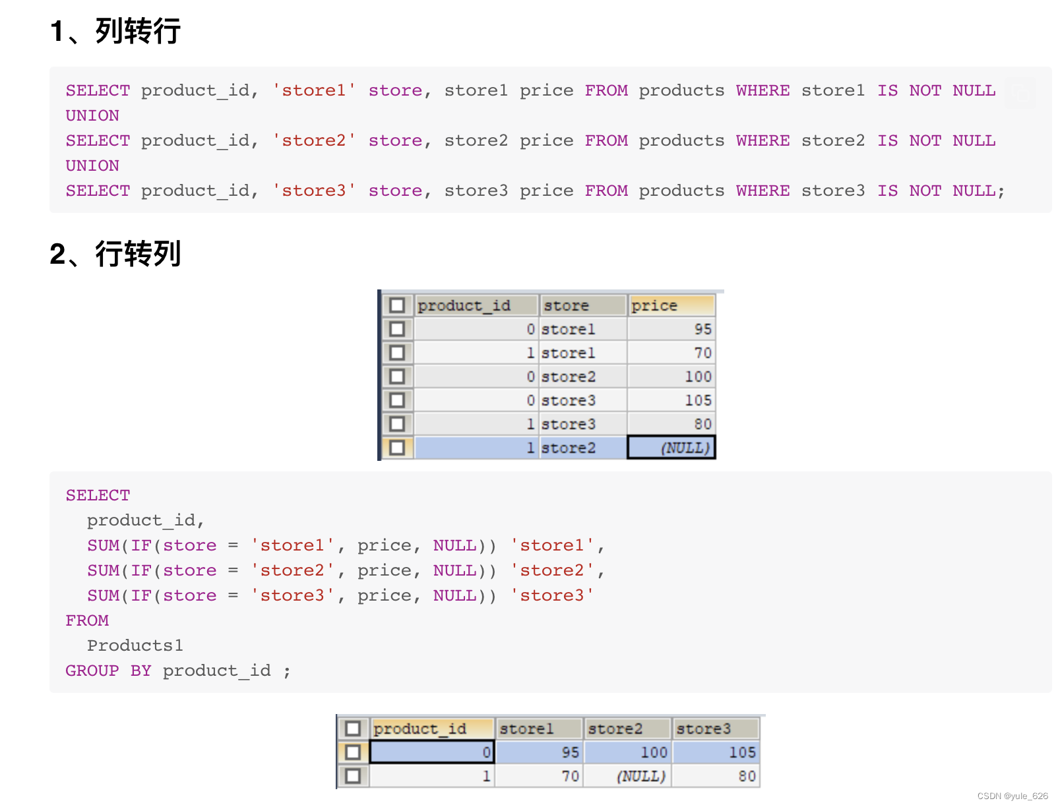Screen dimensions: 1058x807
Task: Check the row with store3 price 80
Action: pos(397,424)
